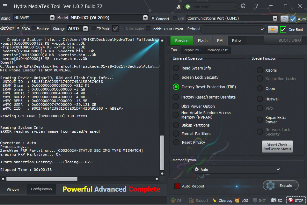Select Format Partitions option
Image resolution: width=307 pixels, height=205 pixels.
(176, 134)
